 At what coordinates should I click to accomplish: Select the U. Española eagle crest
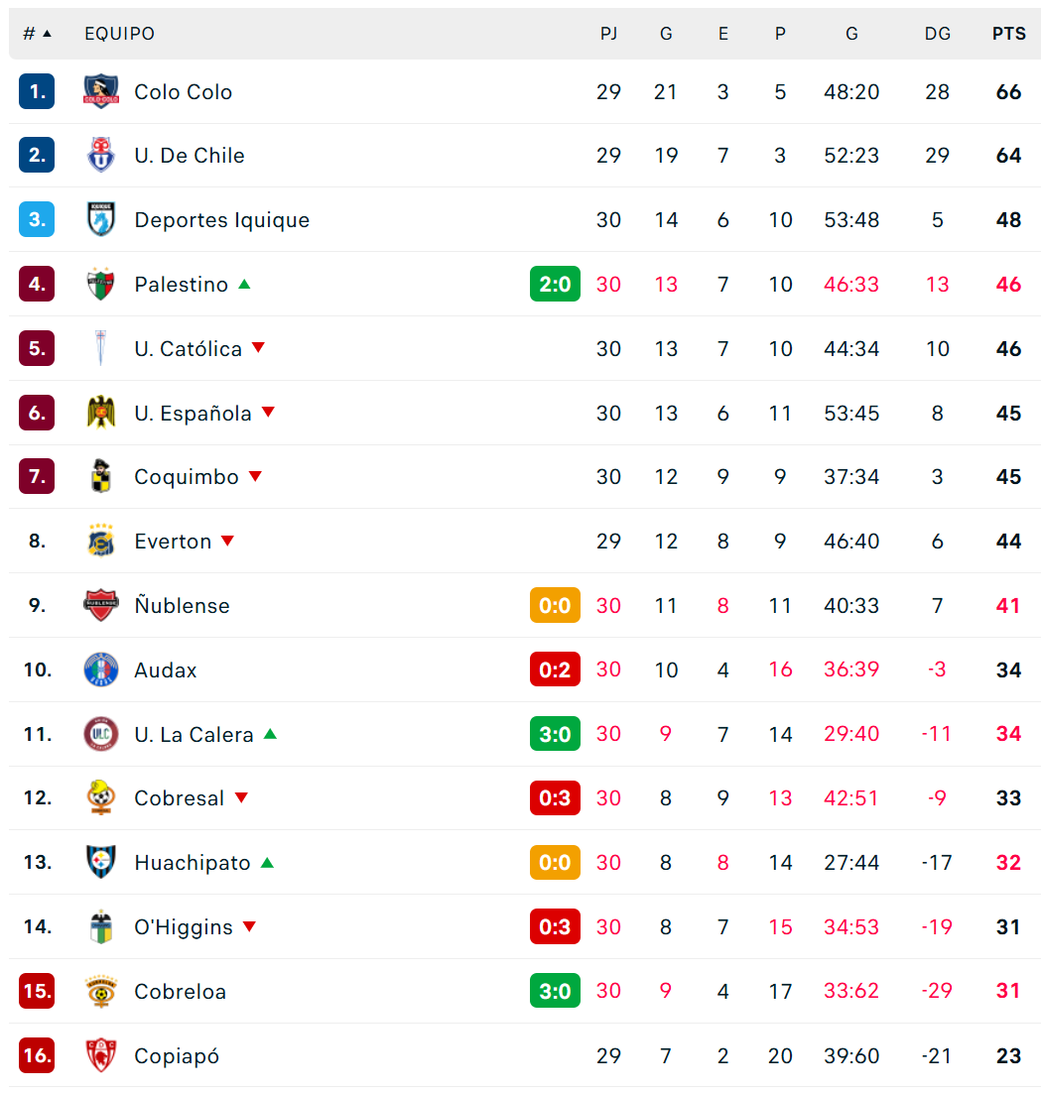(101, 413)
